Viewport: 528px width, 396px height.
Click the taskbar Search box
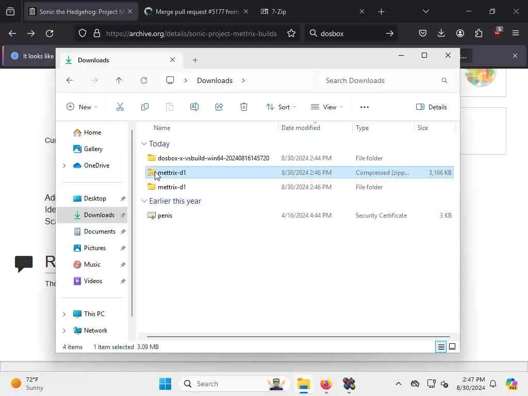click(x=235, y=384)
